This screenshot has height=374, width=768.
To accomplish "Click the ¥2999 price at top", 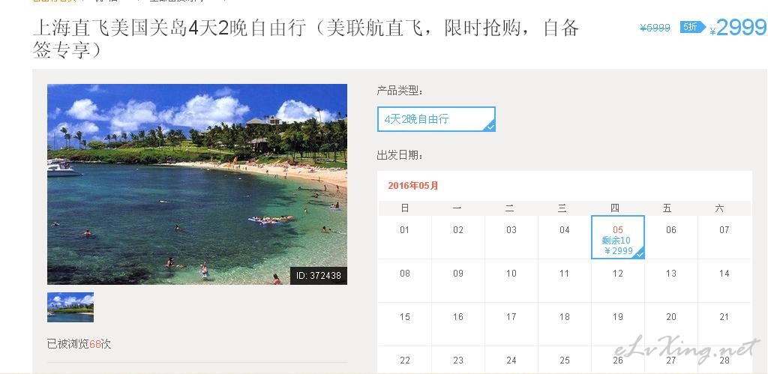I will 738,28.
